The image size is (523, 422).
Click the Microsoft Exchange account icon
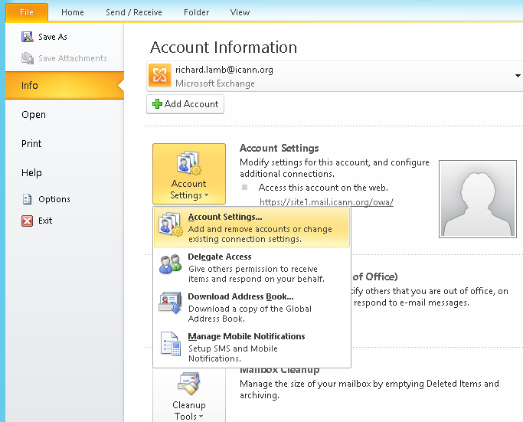point(161,76)
